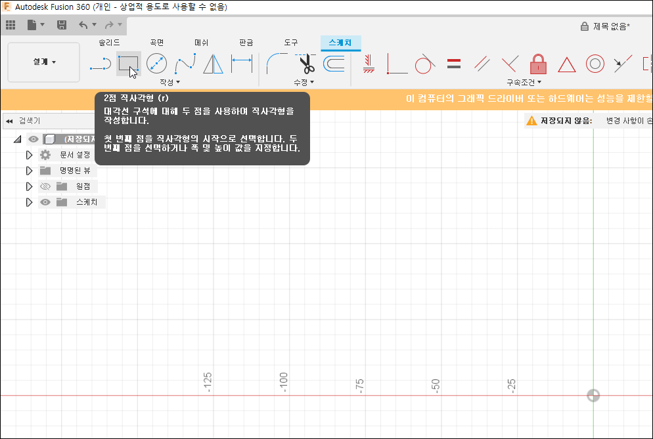Toggle visibility of the root component
653x439 pixels.
[x=34, y=139]
